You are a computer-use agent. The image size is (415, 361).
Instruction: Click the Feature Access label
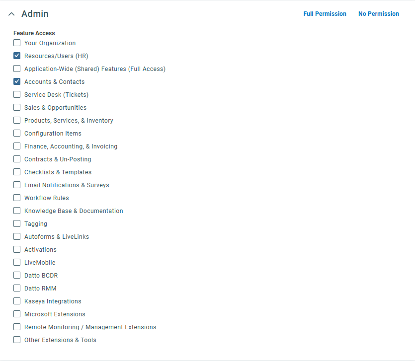(34, 33)
